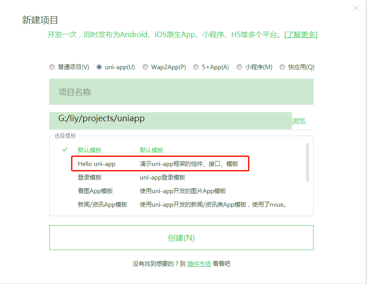
Task: Choose the 5+App(A) project type
Action: pos(195,67)
